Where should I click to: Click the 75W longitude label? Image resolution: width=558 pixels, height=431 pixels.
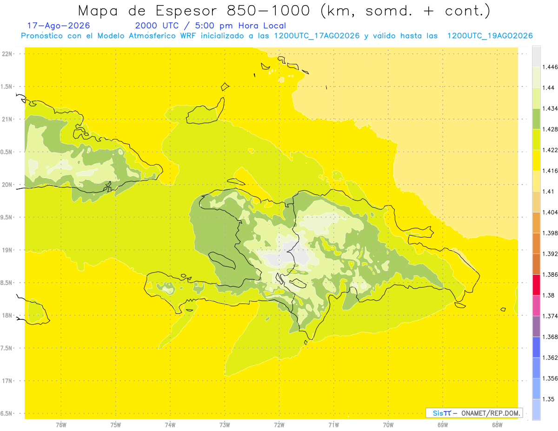point(116,425)
